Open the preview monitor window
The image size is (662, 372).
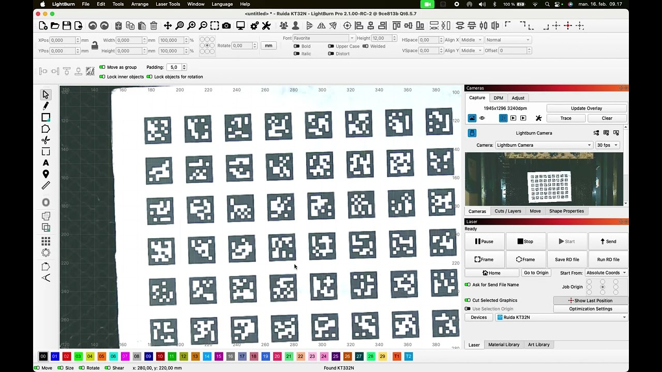pyautogui.click(x=240, y=26)
